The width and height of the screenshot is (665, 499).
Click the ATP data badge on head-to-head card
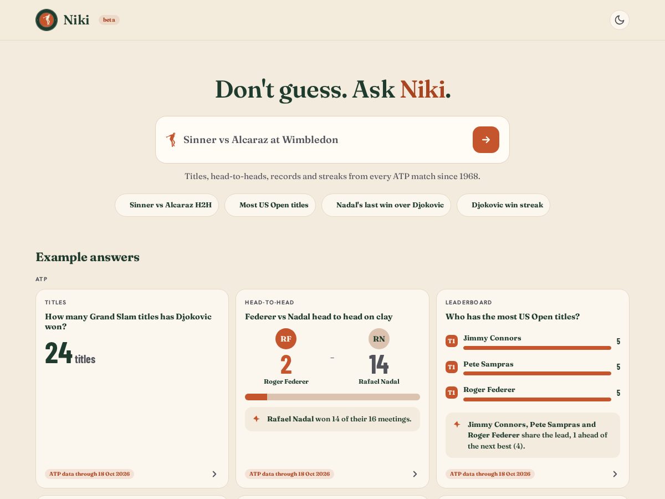[289, 474]
